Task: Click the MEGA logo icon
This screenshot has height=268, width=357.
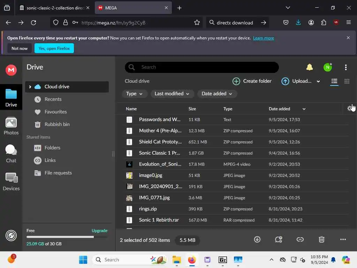Action: click(11, 70)
